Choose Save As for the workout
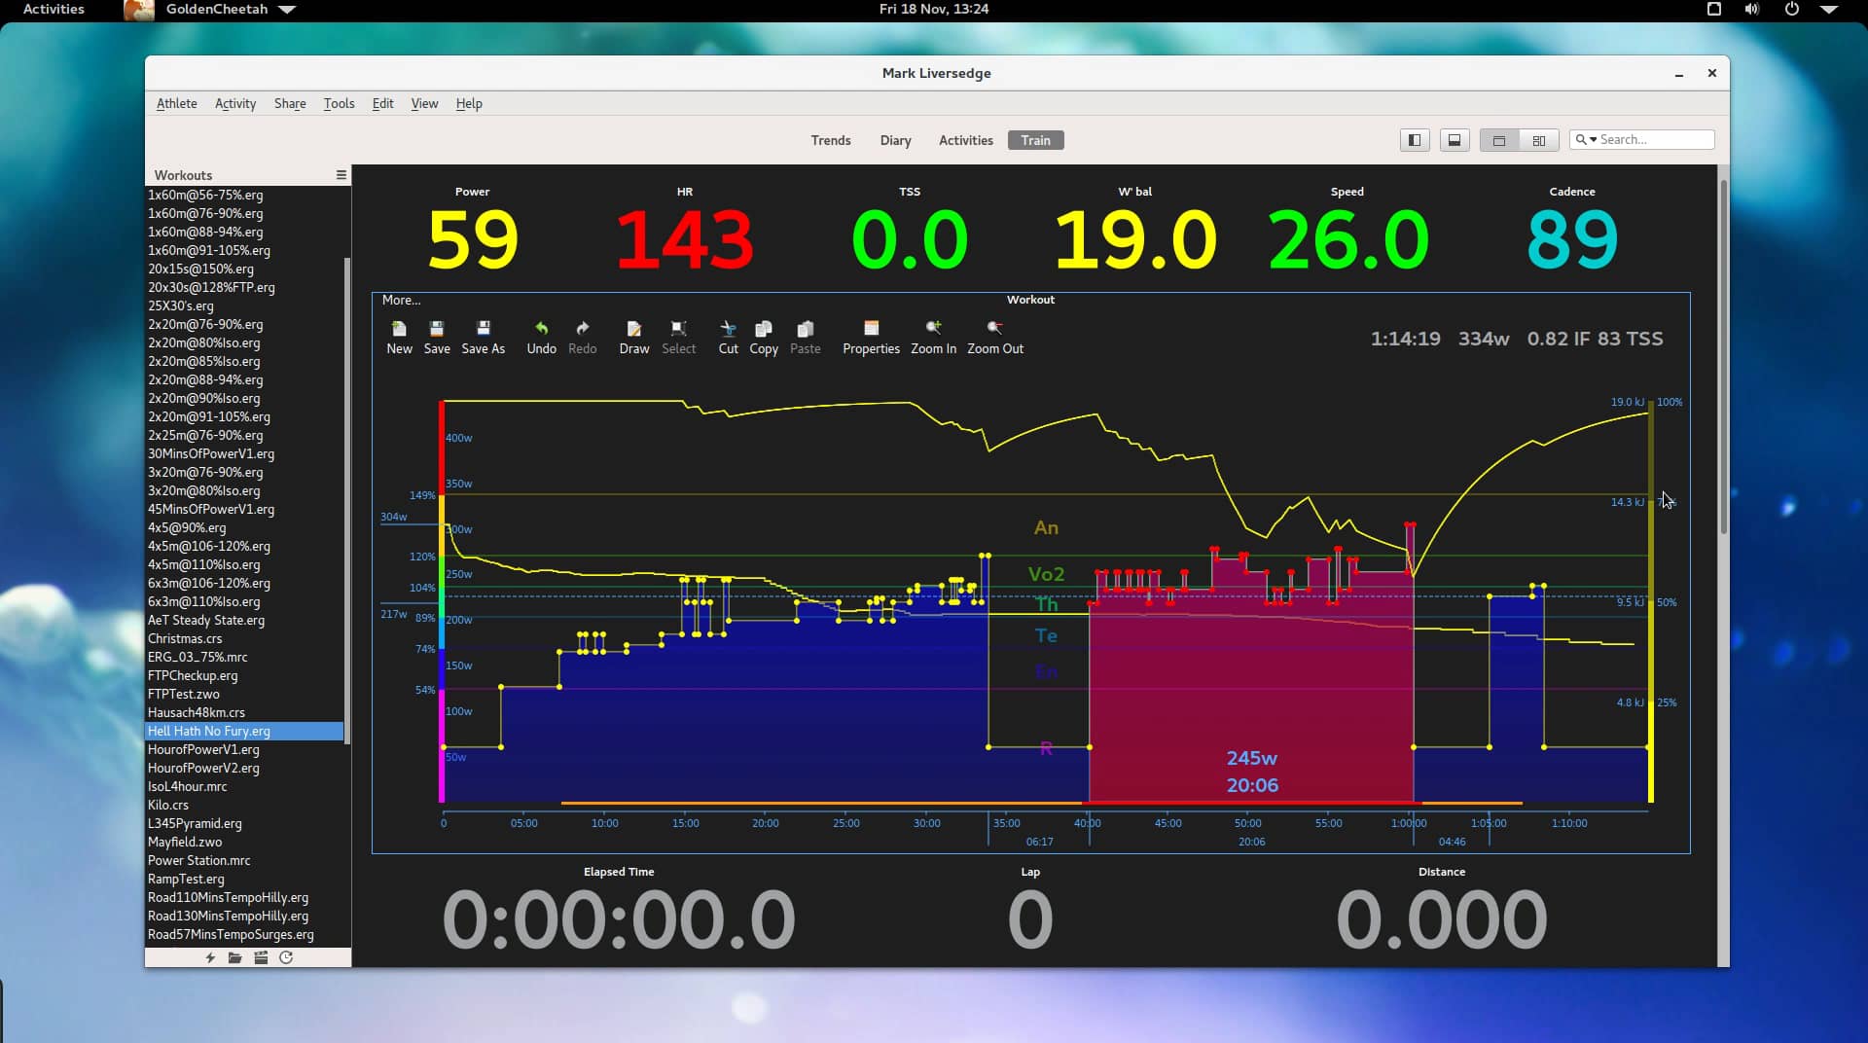 pyautogui.click(x=483, y=337)
